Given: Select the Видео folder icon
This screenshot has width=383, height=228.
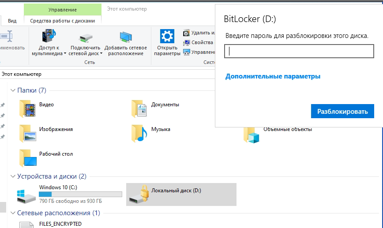Looking at the screenshot, I should tap(28, 108).
